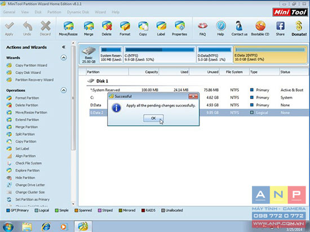Select the Move/Resize toolbar tool

pos(68,29)
